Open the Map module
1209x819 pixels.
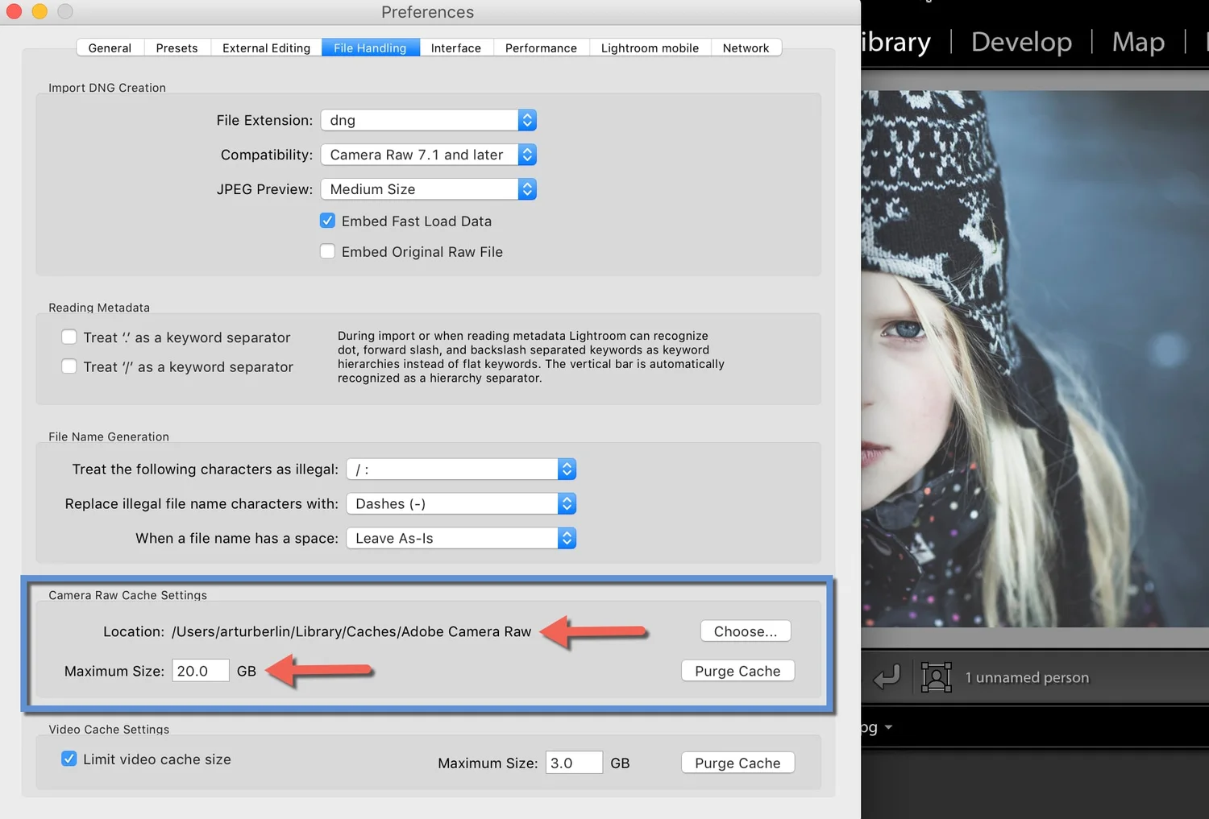pos(1137,41)
